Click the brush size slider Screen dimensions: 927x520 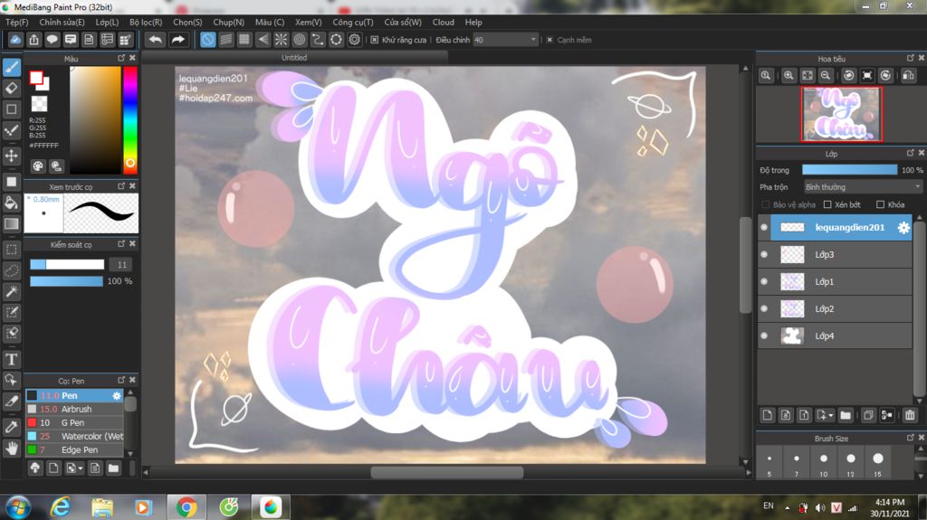click(x=67, y=264)
